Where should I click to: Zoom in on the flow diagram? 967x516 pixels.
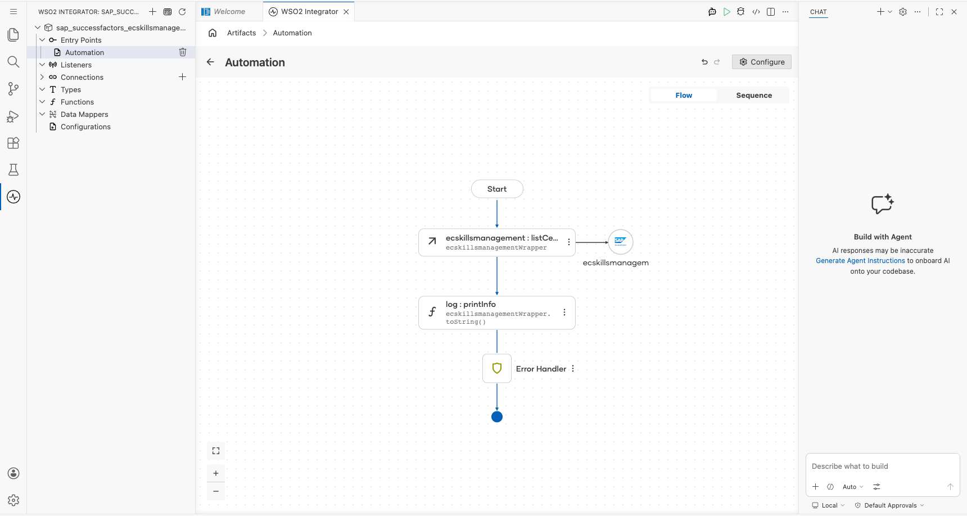[x=216, y=473]
